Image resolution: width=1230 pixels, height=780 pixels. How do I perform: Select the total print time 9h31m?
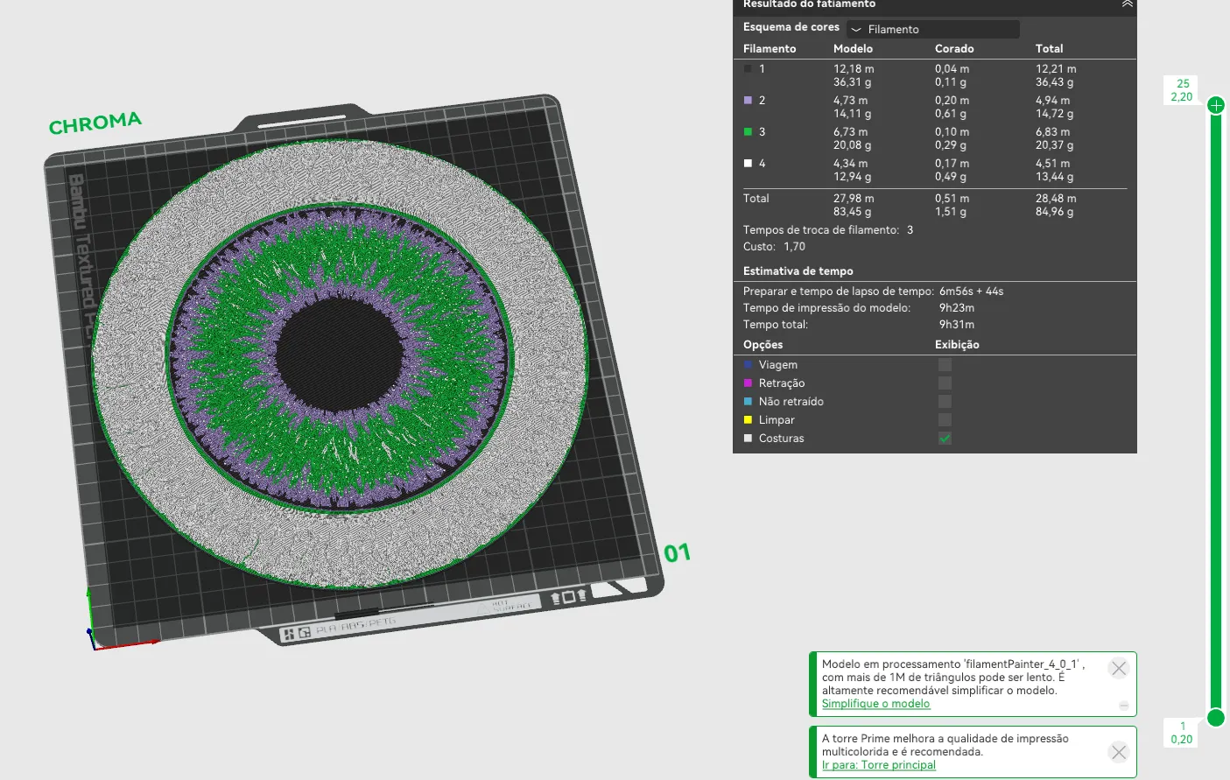click(957, 325)
